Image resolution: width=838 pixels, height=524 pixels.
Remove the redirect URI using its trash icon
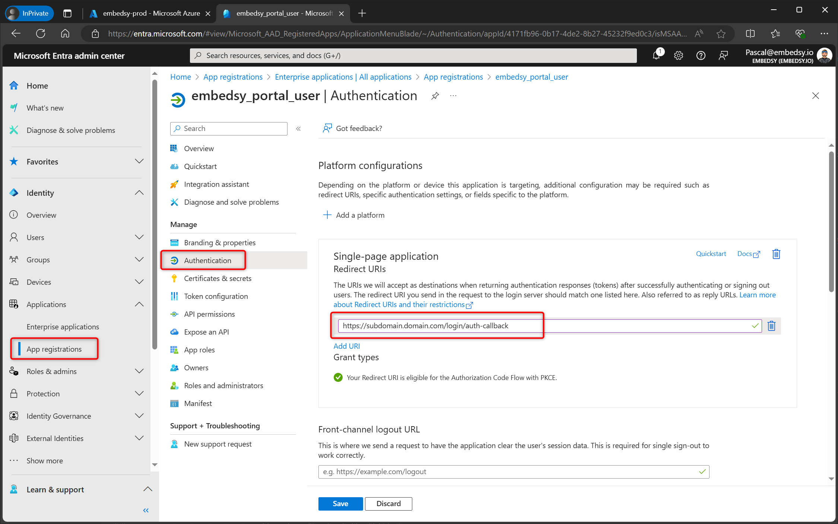tap(771, 326)
